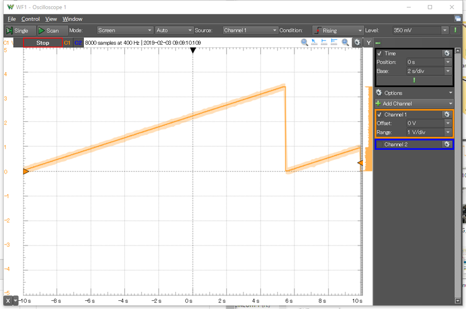Image resolution: width=466 pixels, height=309 pixels.
Task: Open the Control menu
Action: pos(30,19)
